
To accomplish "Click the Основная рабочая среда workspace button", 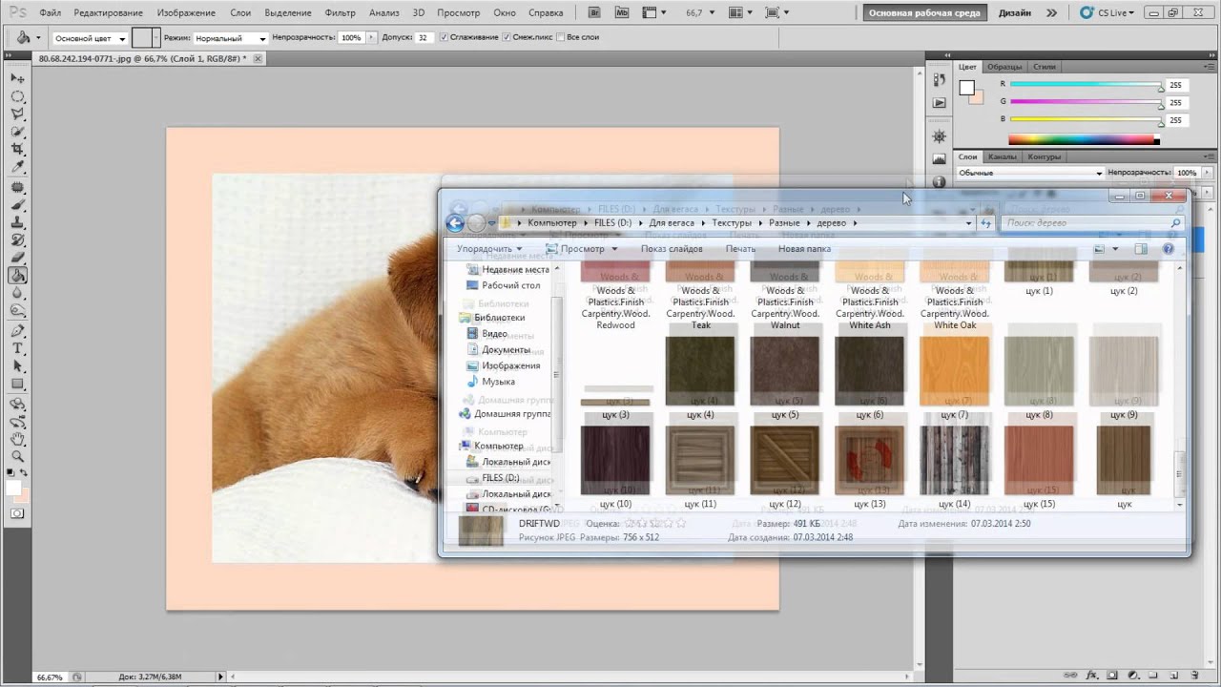I will coord(924,13).
